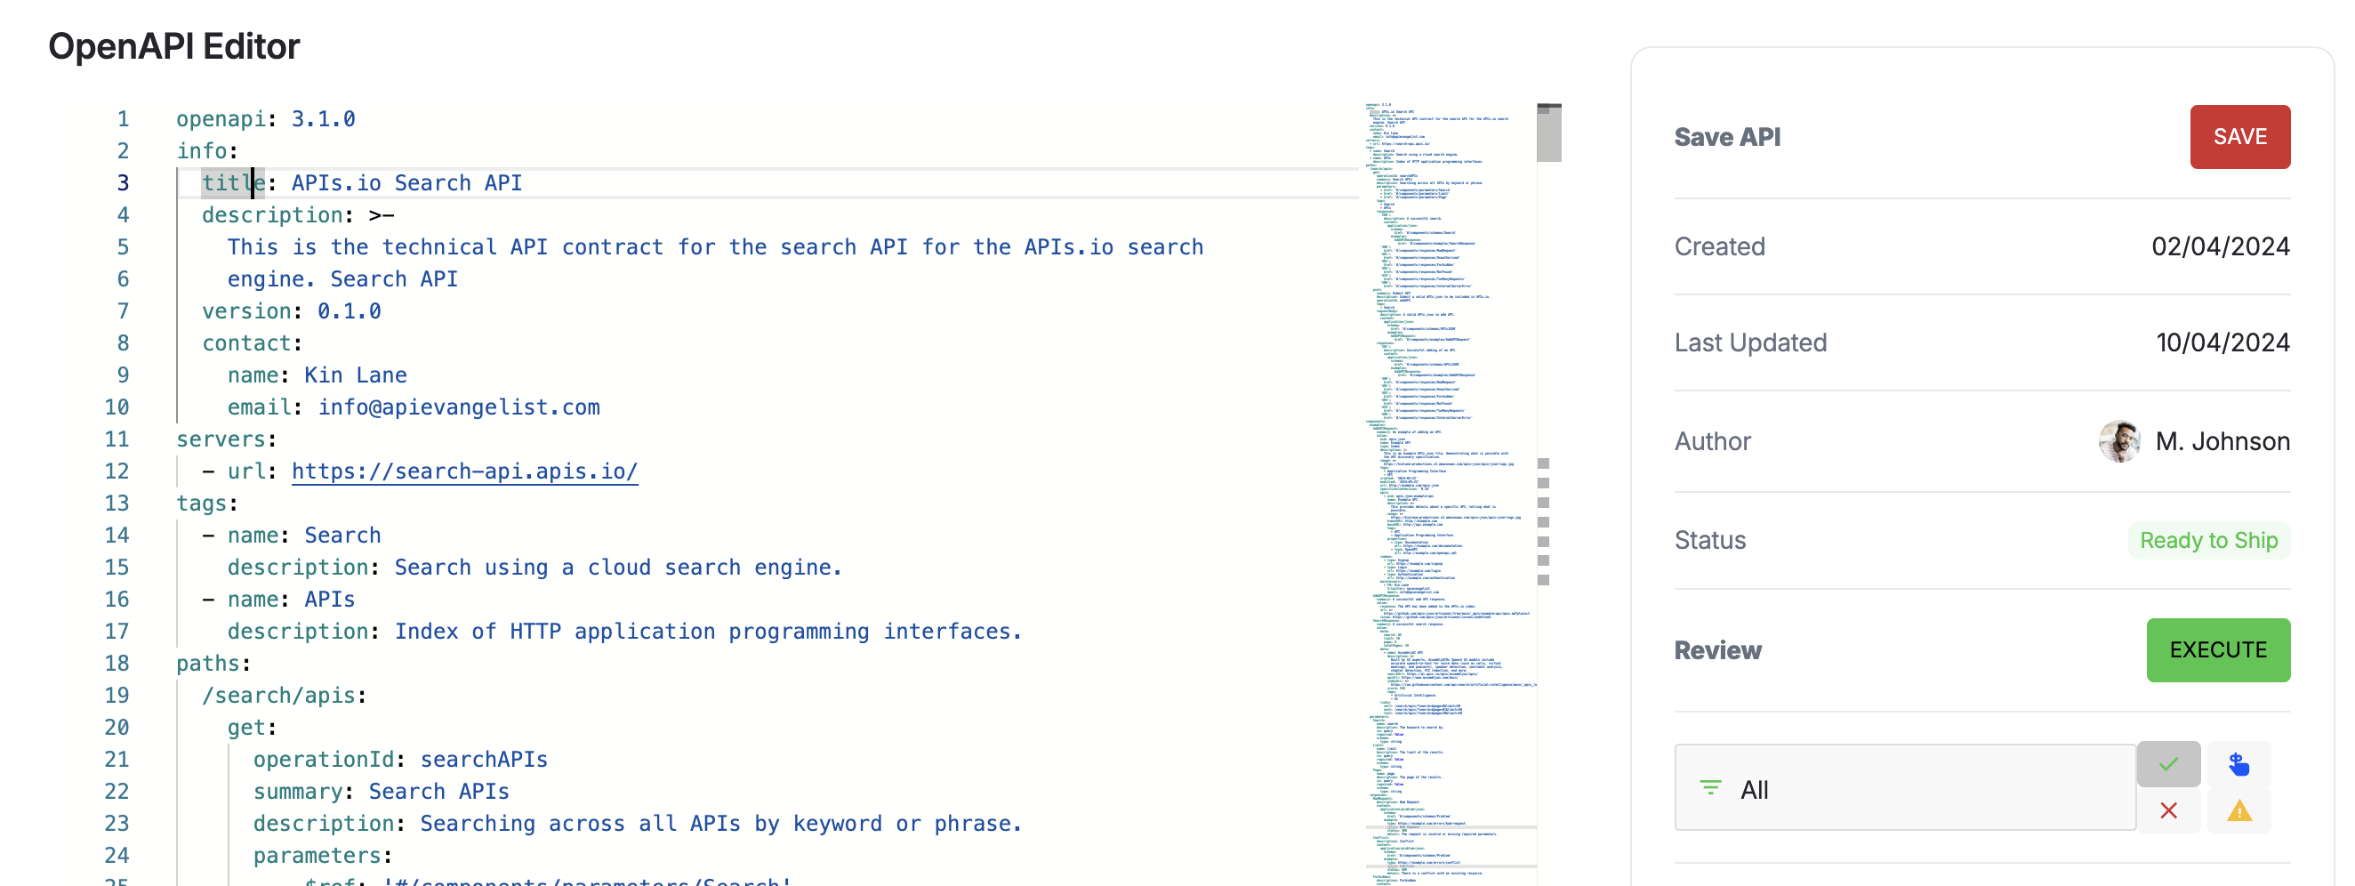This screenshot has width=2355, height=886.
Task: Select the Save API panel heading
Action: [x=1726, y=137]
